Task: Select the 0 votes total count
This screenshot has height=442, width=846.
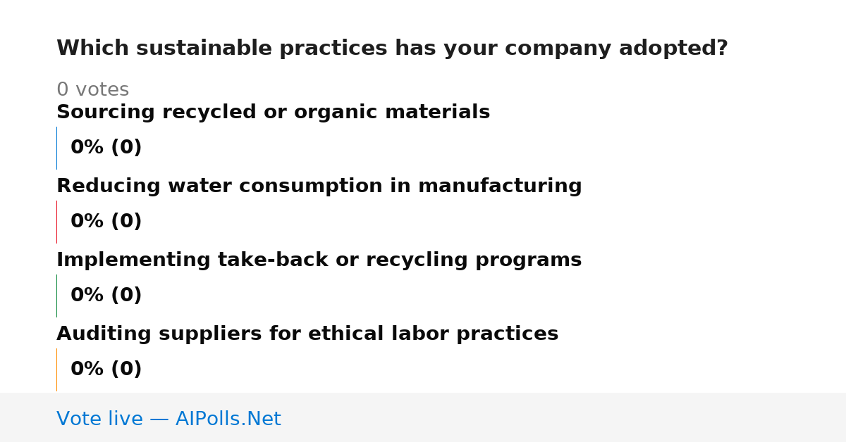Action: [x=92, y=90]
